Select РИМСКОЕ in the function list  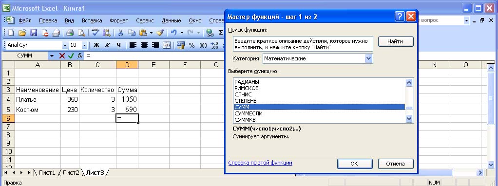[x=319, y=88]
